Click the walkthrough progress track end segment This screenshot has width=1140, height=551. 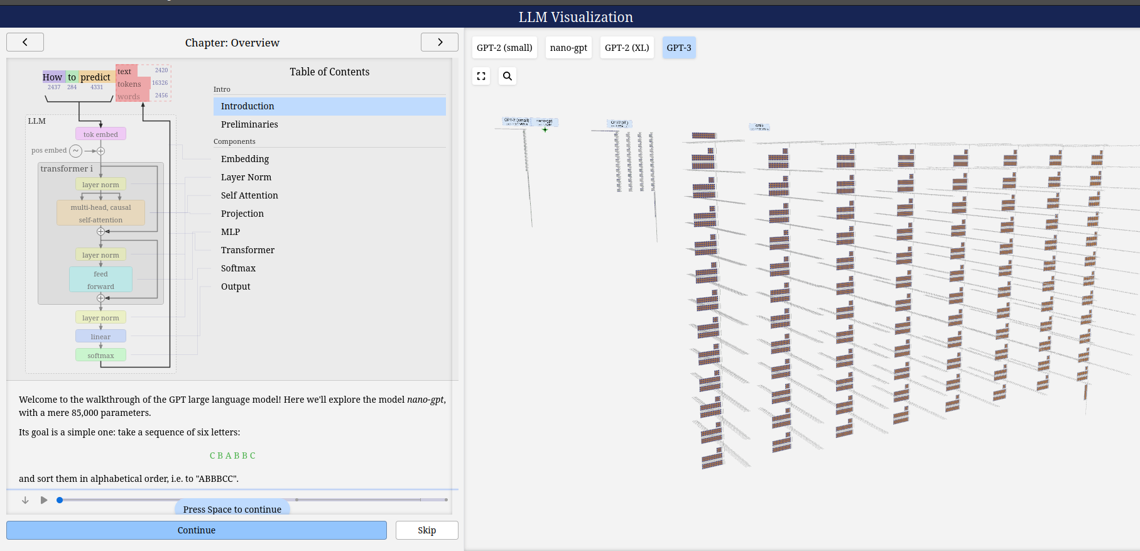tap(434, 500)
